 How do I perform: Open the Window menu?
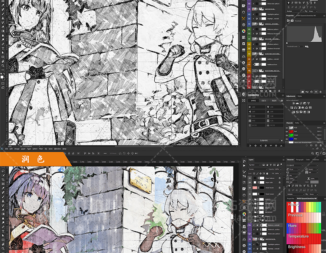(57, 149)
